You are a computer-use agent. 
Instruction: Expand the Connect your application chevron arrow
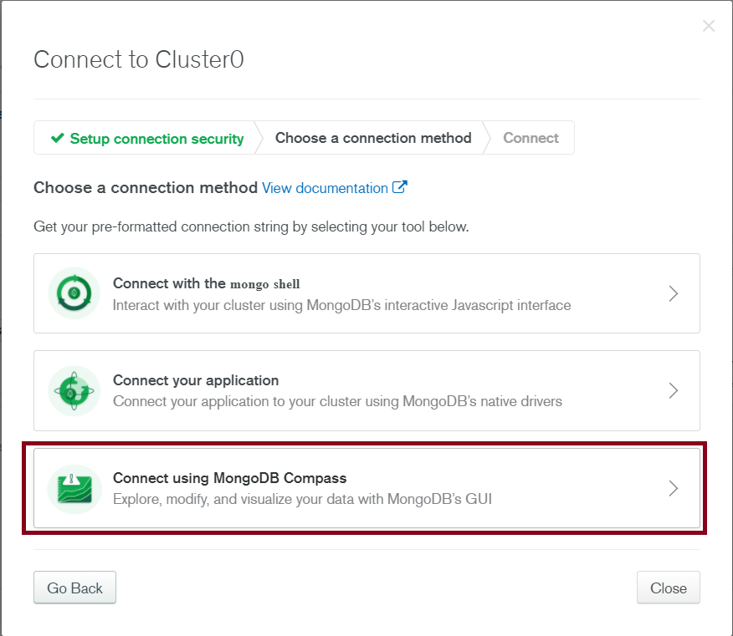coord(673,390)
